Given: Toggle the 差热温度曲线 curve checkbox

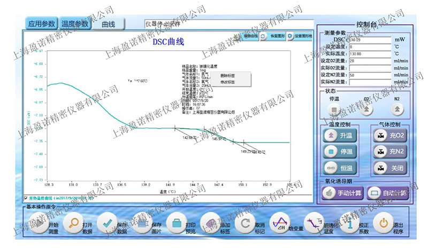Looking at the screenshot, I should pos(25,198).
